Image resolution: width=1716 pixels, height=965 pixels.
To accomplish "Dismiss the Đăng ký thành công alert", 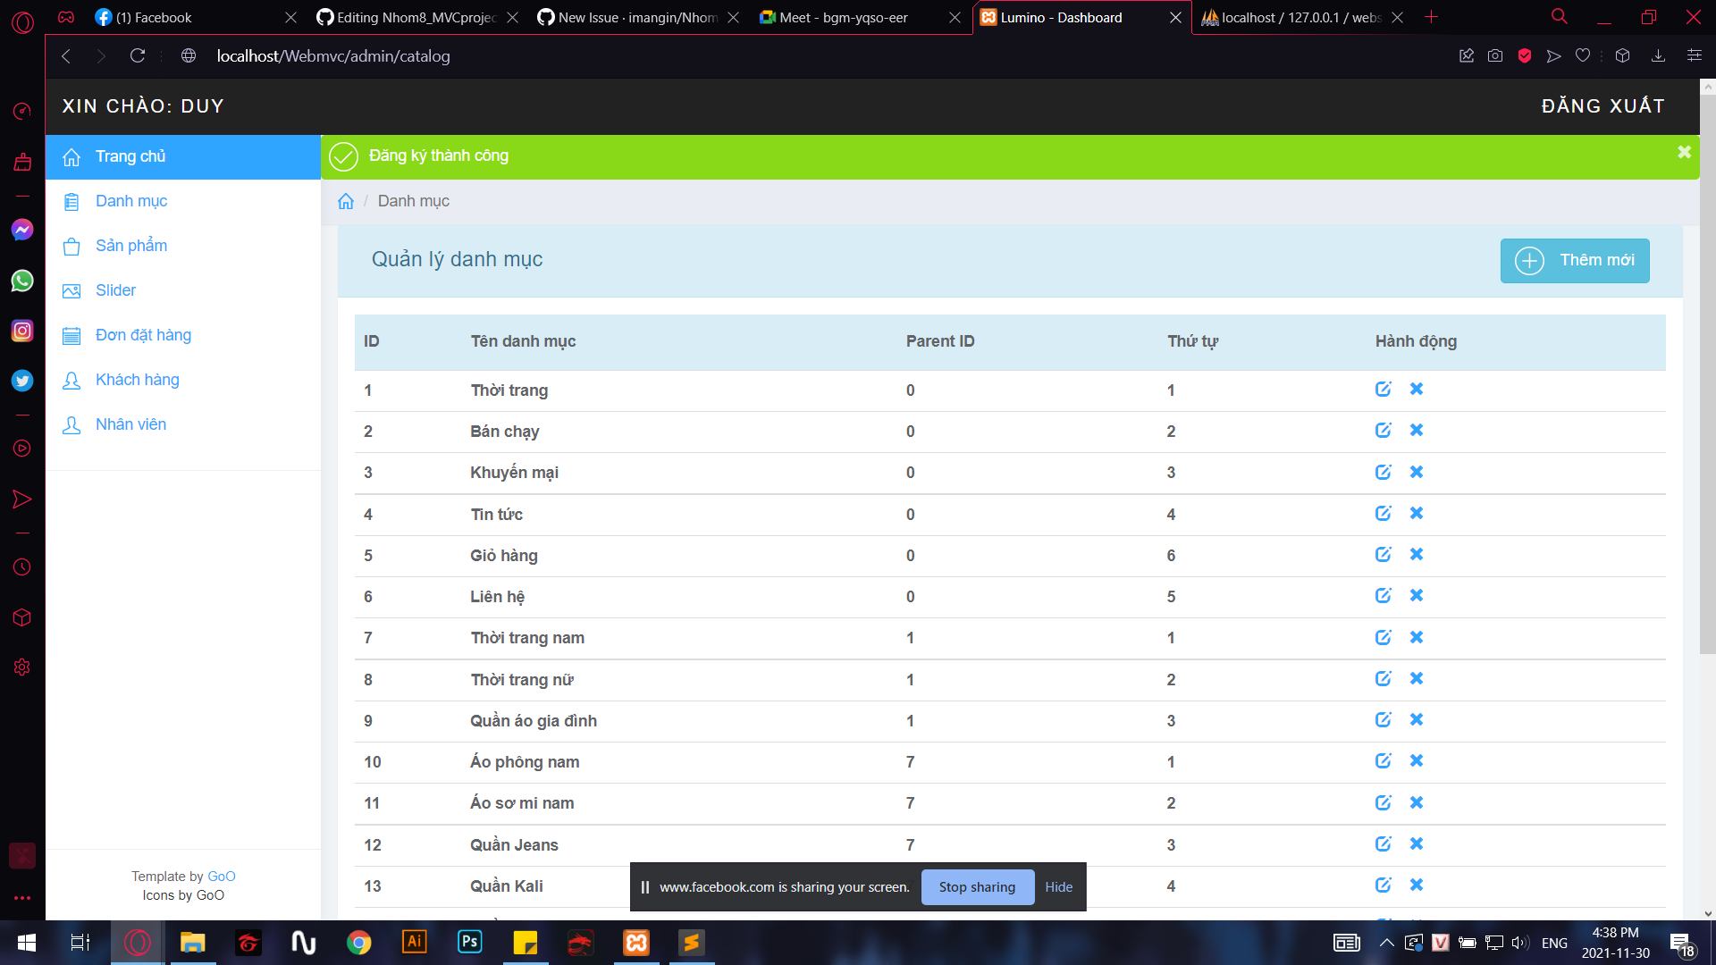I will tap(1684, 153).
